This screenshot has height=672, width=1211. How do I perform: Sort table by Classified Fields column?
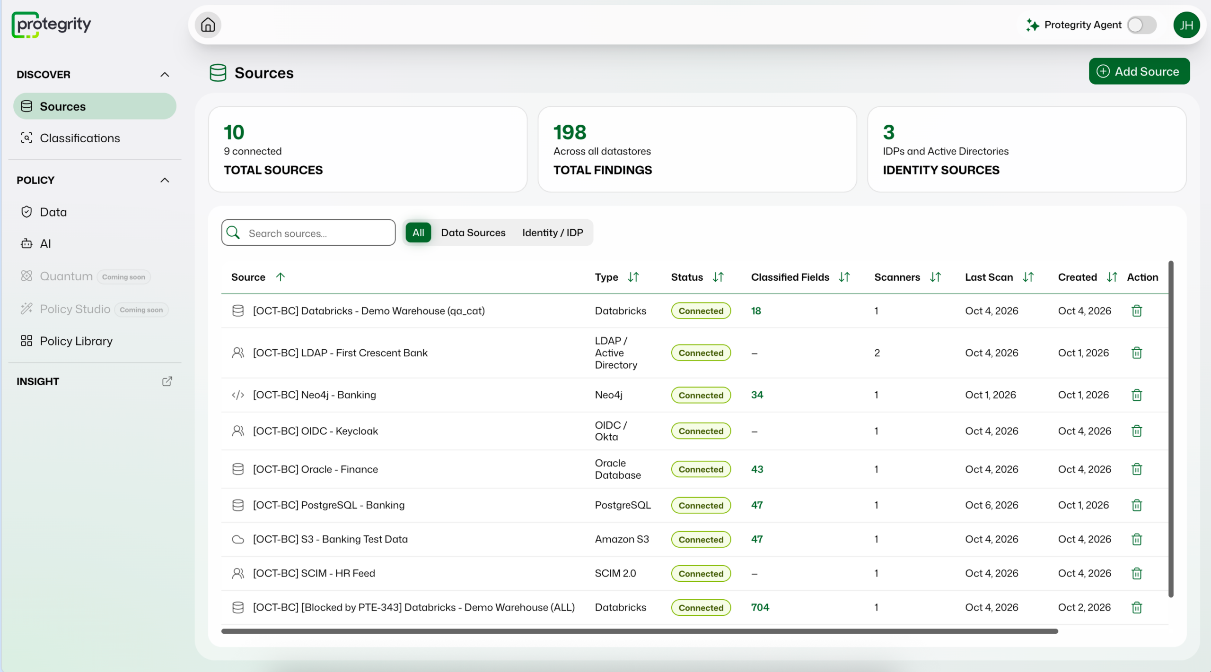tap(844, 277)
